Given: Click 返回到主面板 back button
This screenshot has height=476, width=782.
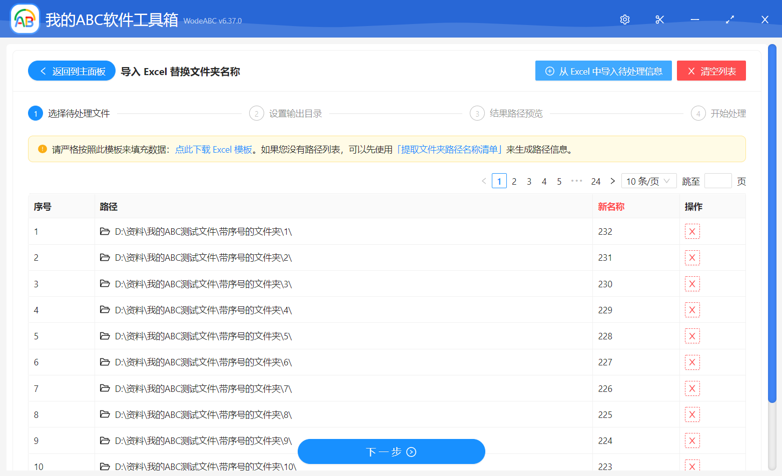Looking at the screenshot, I should pyautogui.click(x=72, y=71).
